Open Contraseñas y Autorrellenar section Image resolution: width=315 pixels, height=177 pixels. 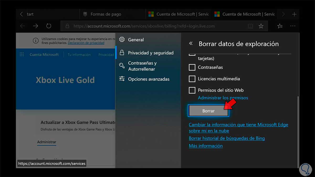tap(148, 66)
